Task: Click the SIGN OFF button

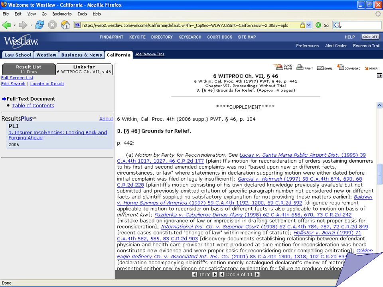Action: click(x=370, y=37)
